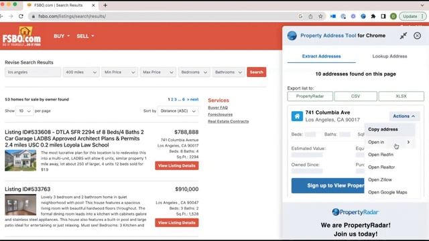
Task: Export list to CSV
Action: pyautogui.click(x=355, y=96)
